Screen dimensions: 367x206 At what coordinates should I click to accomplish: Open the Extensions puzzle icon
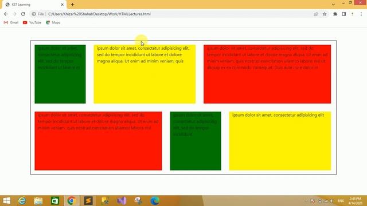click(335, 14)
